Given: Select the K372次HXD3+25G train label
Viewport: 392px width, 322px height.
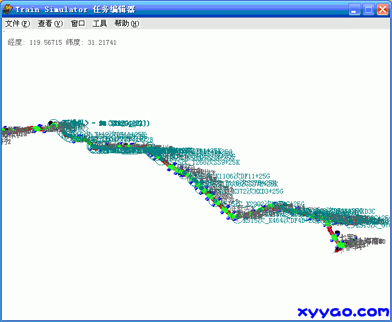Looking at the screenshot, I should 257,191.
